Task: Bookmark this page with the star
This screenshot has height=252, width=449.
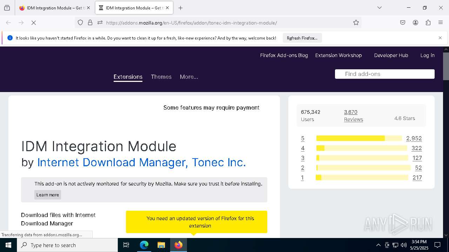Action: coord(356,23)
